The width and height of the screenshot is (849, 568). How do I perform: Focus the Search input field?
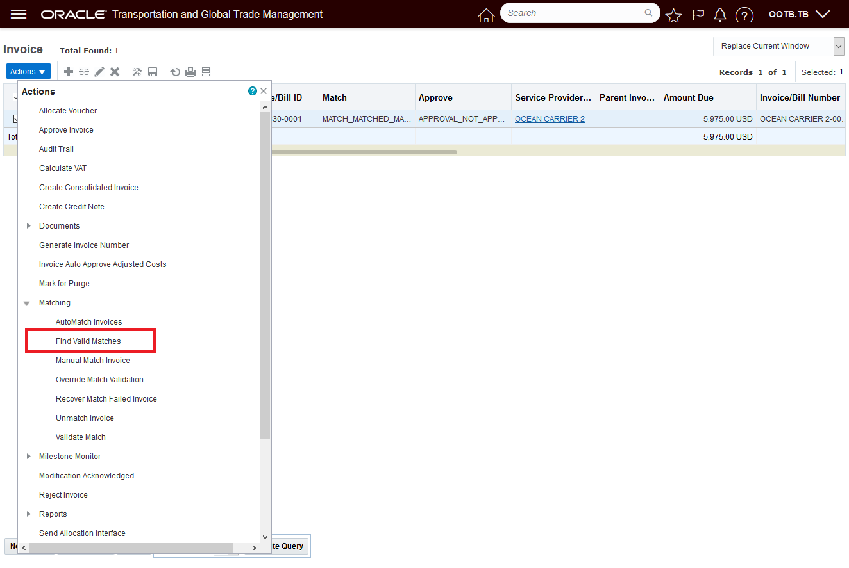[574, 13]
